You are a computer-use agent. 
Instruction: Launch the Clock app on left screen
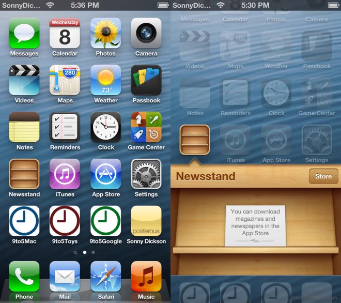coord(106,127)
